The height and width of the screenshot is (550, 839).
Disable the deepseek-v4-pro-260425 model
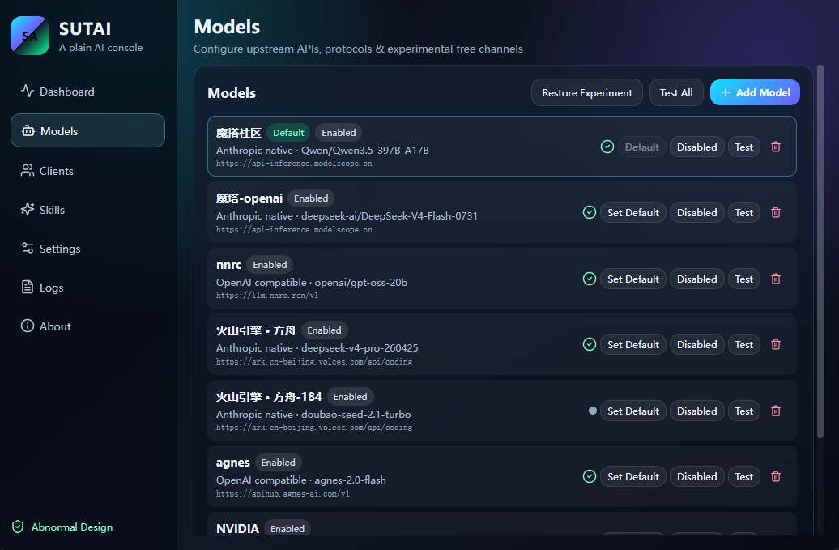[696, 344]
